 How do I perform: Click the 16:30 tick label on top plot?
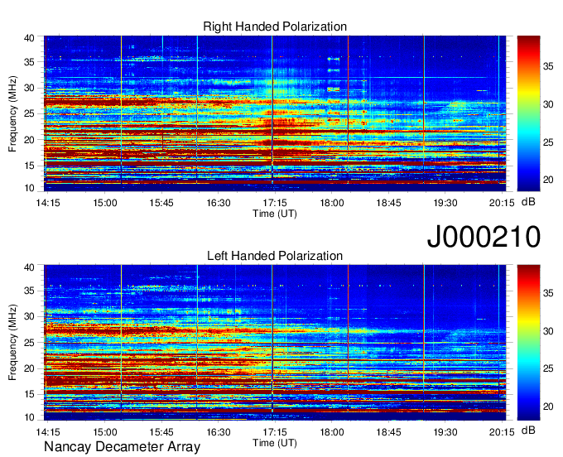(219, 203)
